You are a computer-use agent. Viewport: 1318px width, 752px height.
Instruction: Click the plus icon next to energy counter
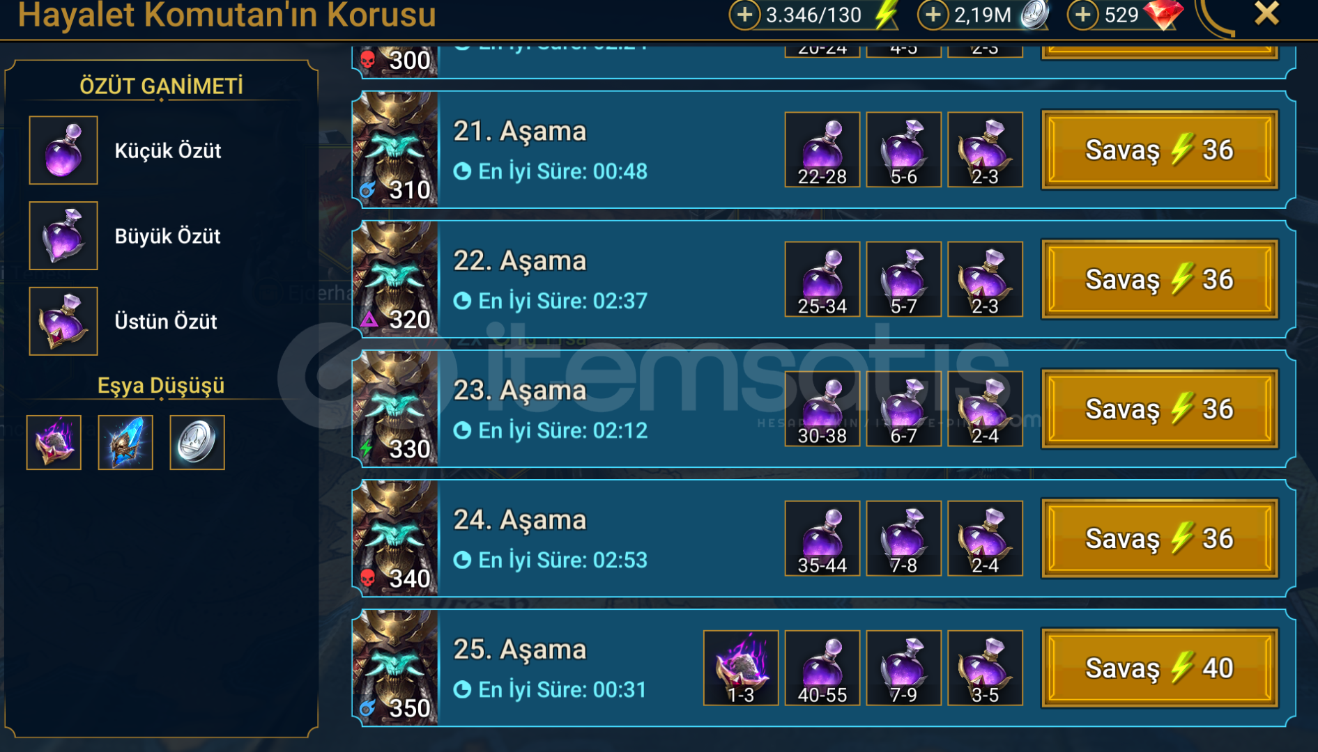744,15
